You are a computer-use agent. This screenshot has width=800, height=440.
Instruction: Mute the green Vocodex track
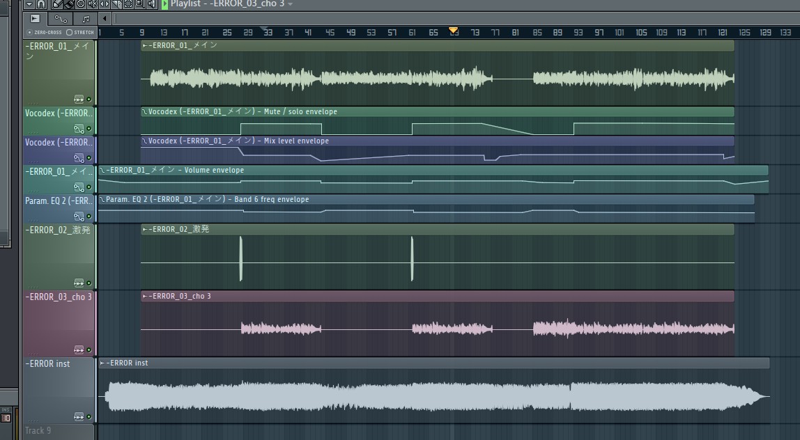click(x=89, y=129)
